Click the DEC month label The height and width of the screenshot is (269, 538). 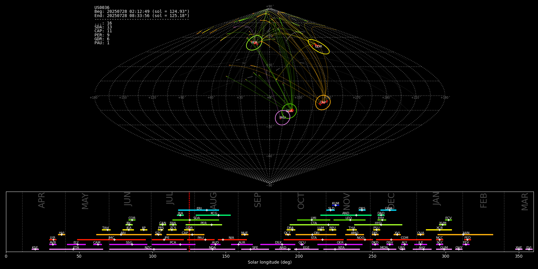tap(391, 201)
